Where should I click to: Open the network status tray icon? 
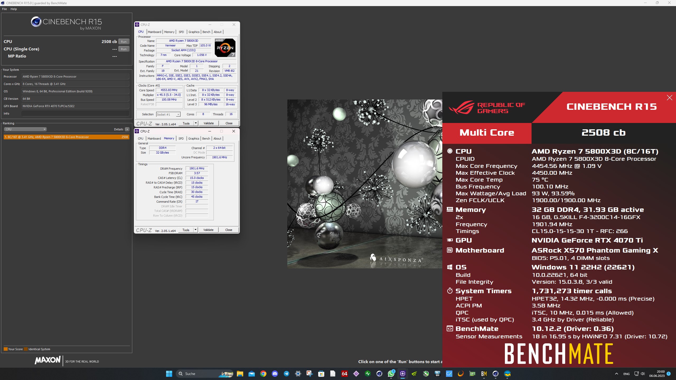(636, 374)
